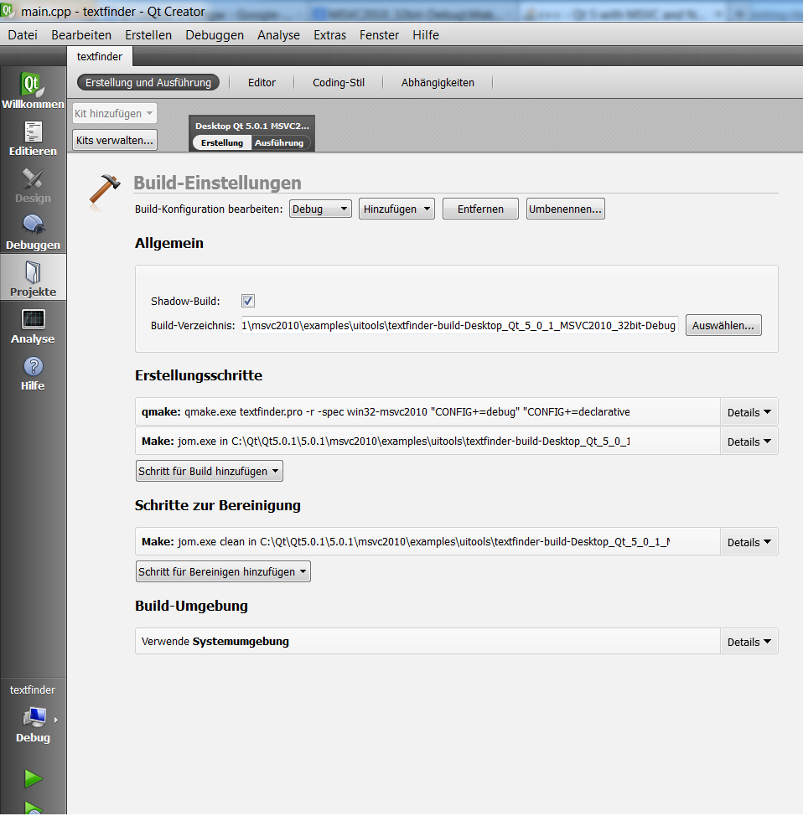
Task: Expand Details for Make jom.exe build step
Action: (x=749, y=442)
